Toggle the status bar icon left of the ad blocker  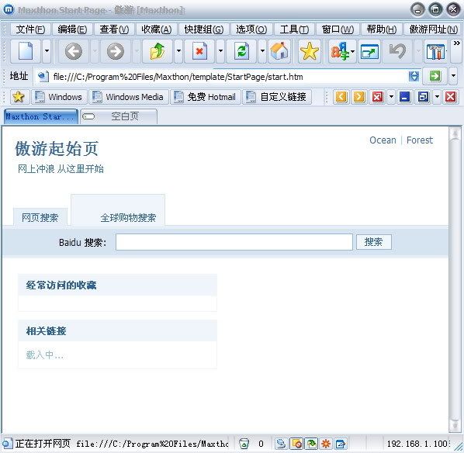click(281, 444)
